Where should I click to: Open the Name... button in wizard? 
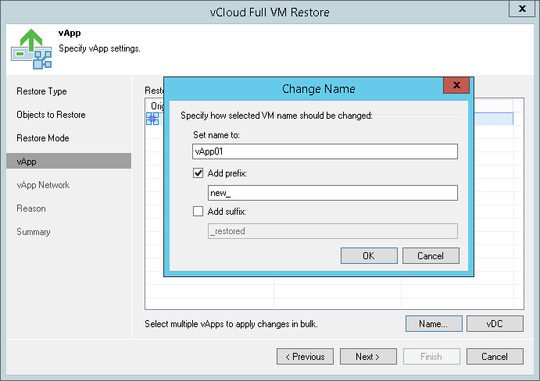(x=434, y=324)
